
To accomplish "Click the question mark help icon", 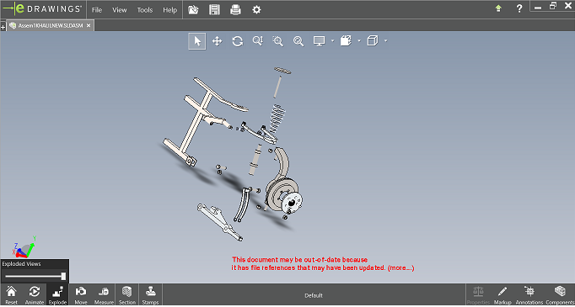I will click(x=519, y=8).
